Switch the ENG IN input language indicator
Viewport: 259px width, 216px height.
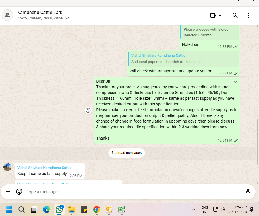[x=204, y=210]
